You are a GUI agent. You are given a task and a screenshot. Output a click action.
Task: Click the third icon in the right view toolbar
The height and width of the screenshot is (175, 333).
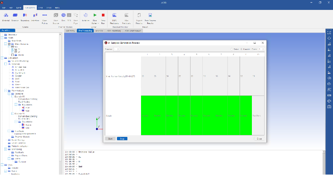329,44
